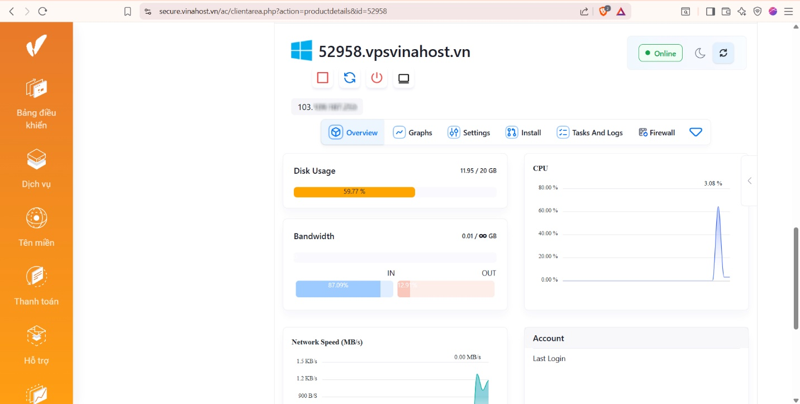Viewport: 800px width, 404px height.
Task: Open the VNC console monitor icon
Action: [403, 78]
